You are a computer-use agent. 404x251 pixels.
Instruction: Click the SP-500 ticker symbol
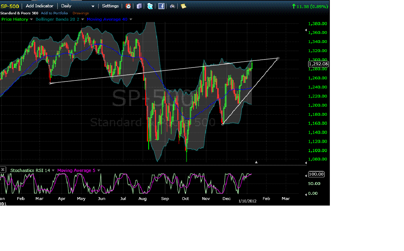9,6
